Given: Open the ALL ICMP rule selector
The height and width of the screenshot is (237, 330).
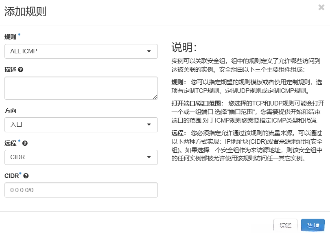Looking at the screenshot, I should 81,51.
